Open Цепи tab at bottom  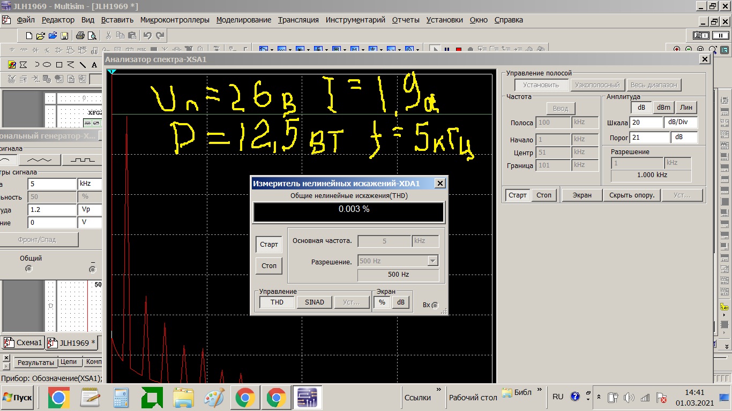point(69,362)
